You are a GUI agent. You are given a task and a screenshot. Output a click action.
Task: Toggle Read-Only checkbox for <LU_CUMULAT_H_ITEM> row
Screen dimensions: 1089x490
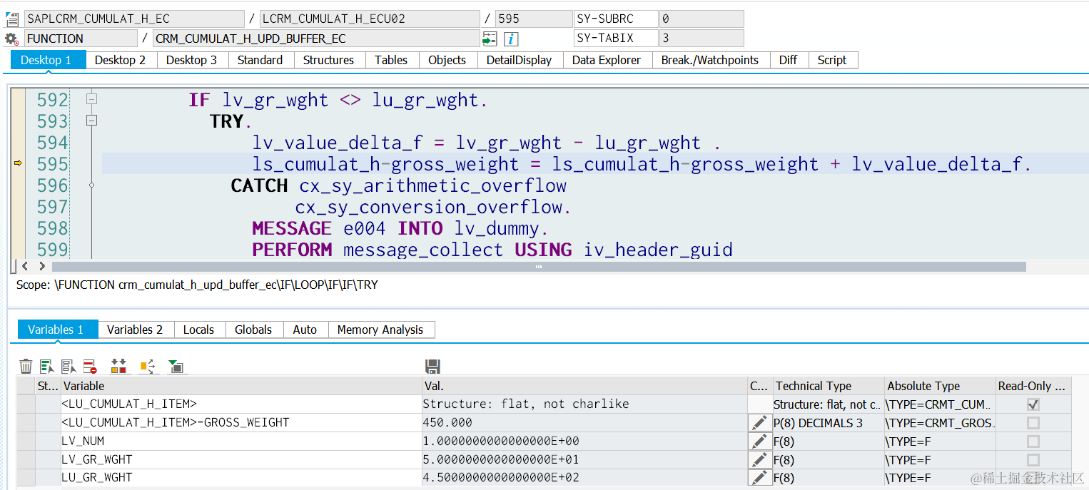tap(1033, 404)
